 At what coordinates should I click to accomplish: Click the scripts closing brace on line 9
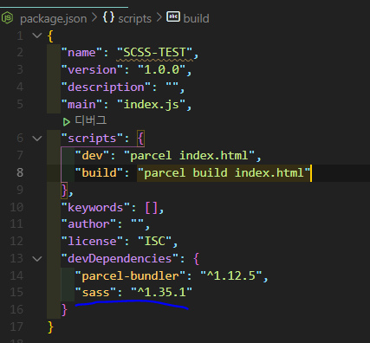[x=64, y=191]
